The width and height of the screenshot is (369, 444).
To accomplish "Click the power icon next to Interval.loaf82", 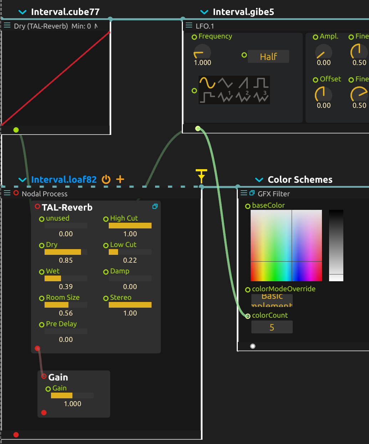I will 106,179.
